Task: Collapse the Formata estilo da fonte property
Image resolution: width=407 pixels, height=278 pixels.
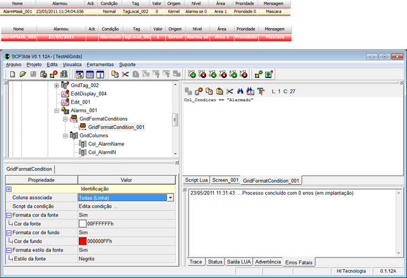Action: pos(9,250)
